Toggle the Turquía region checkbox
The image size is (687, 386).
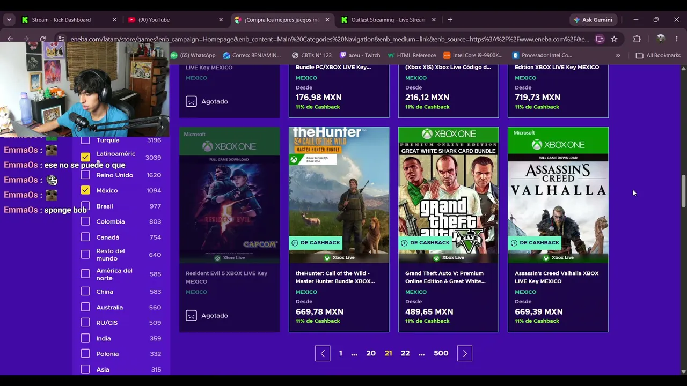coord(85,140)
